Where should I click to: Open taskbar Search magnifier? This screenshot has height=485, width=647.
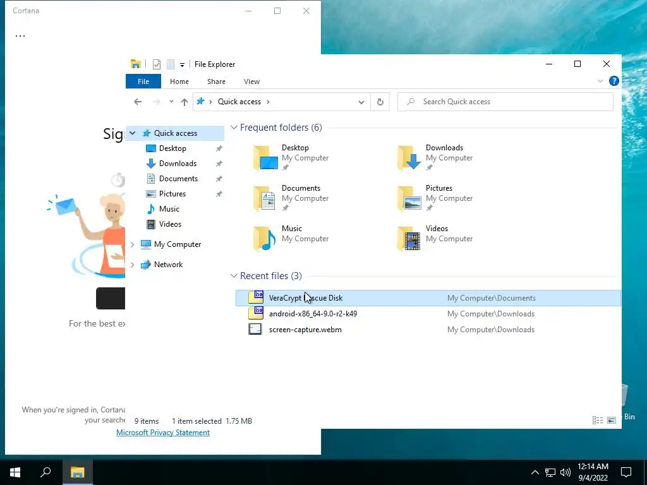pyautogui.click(x=45, y=472)
